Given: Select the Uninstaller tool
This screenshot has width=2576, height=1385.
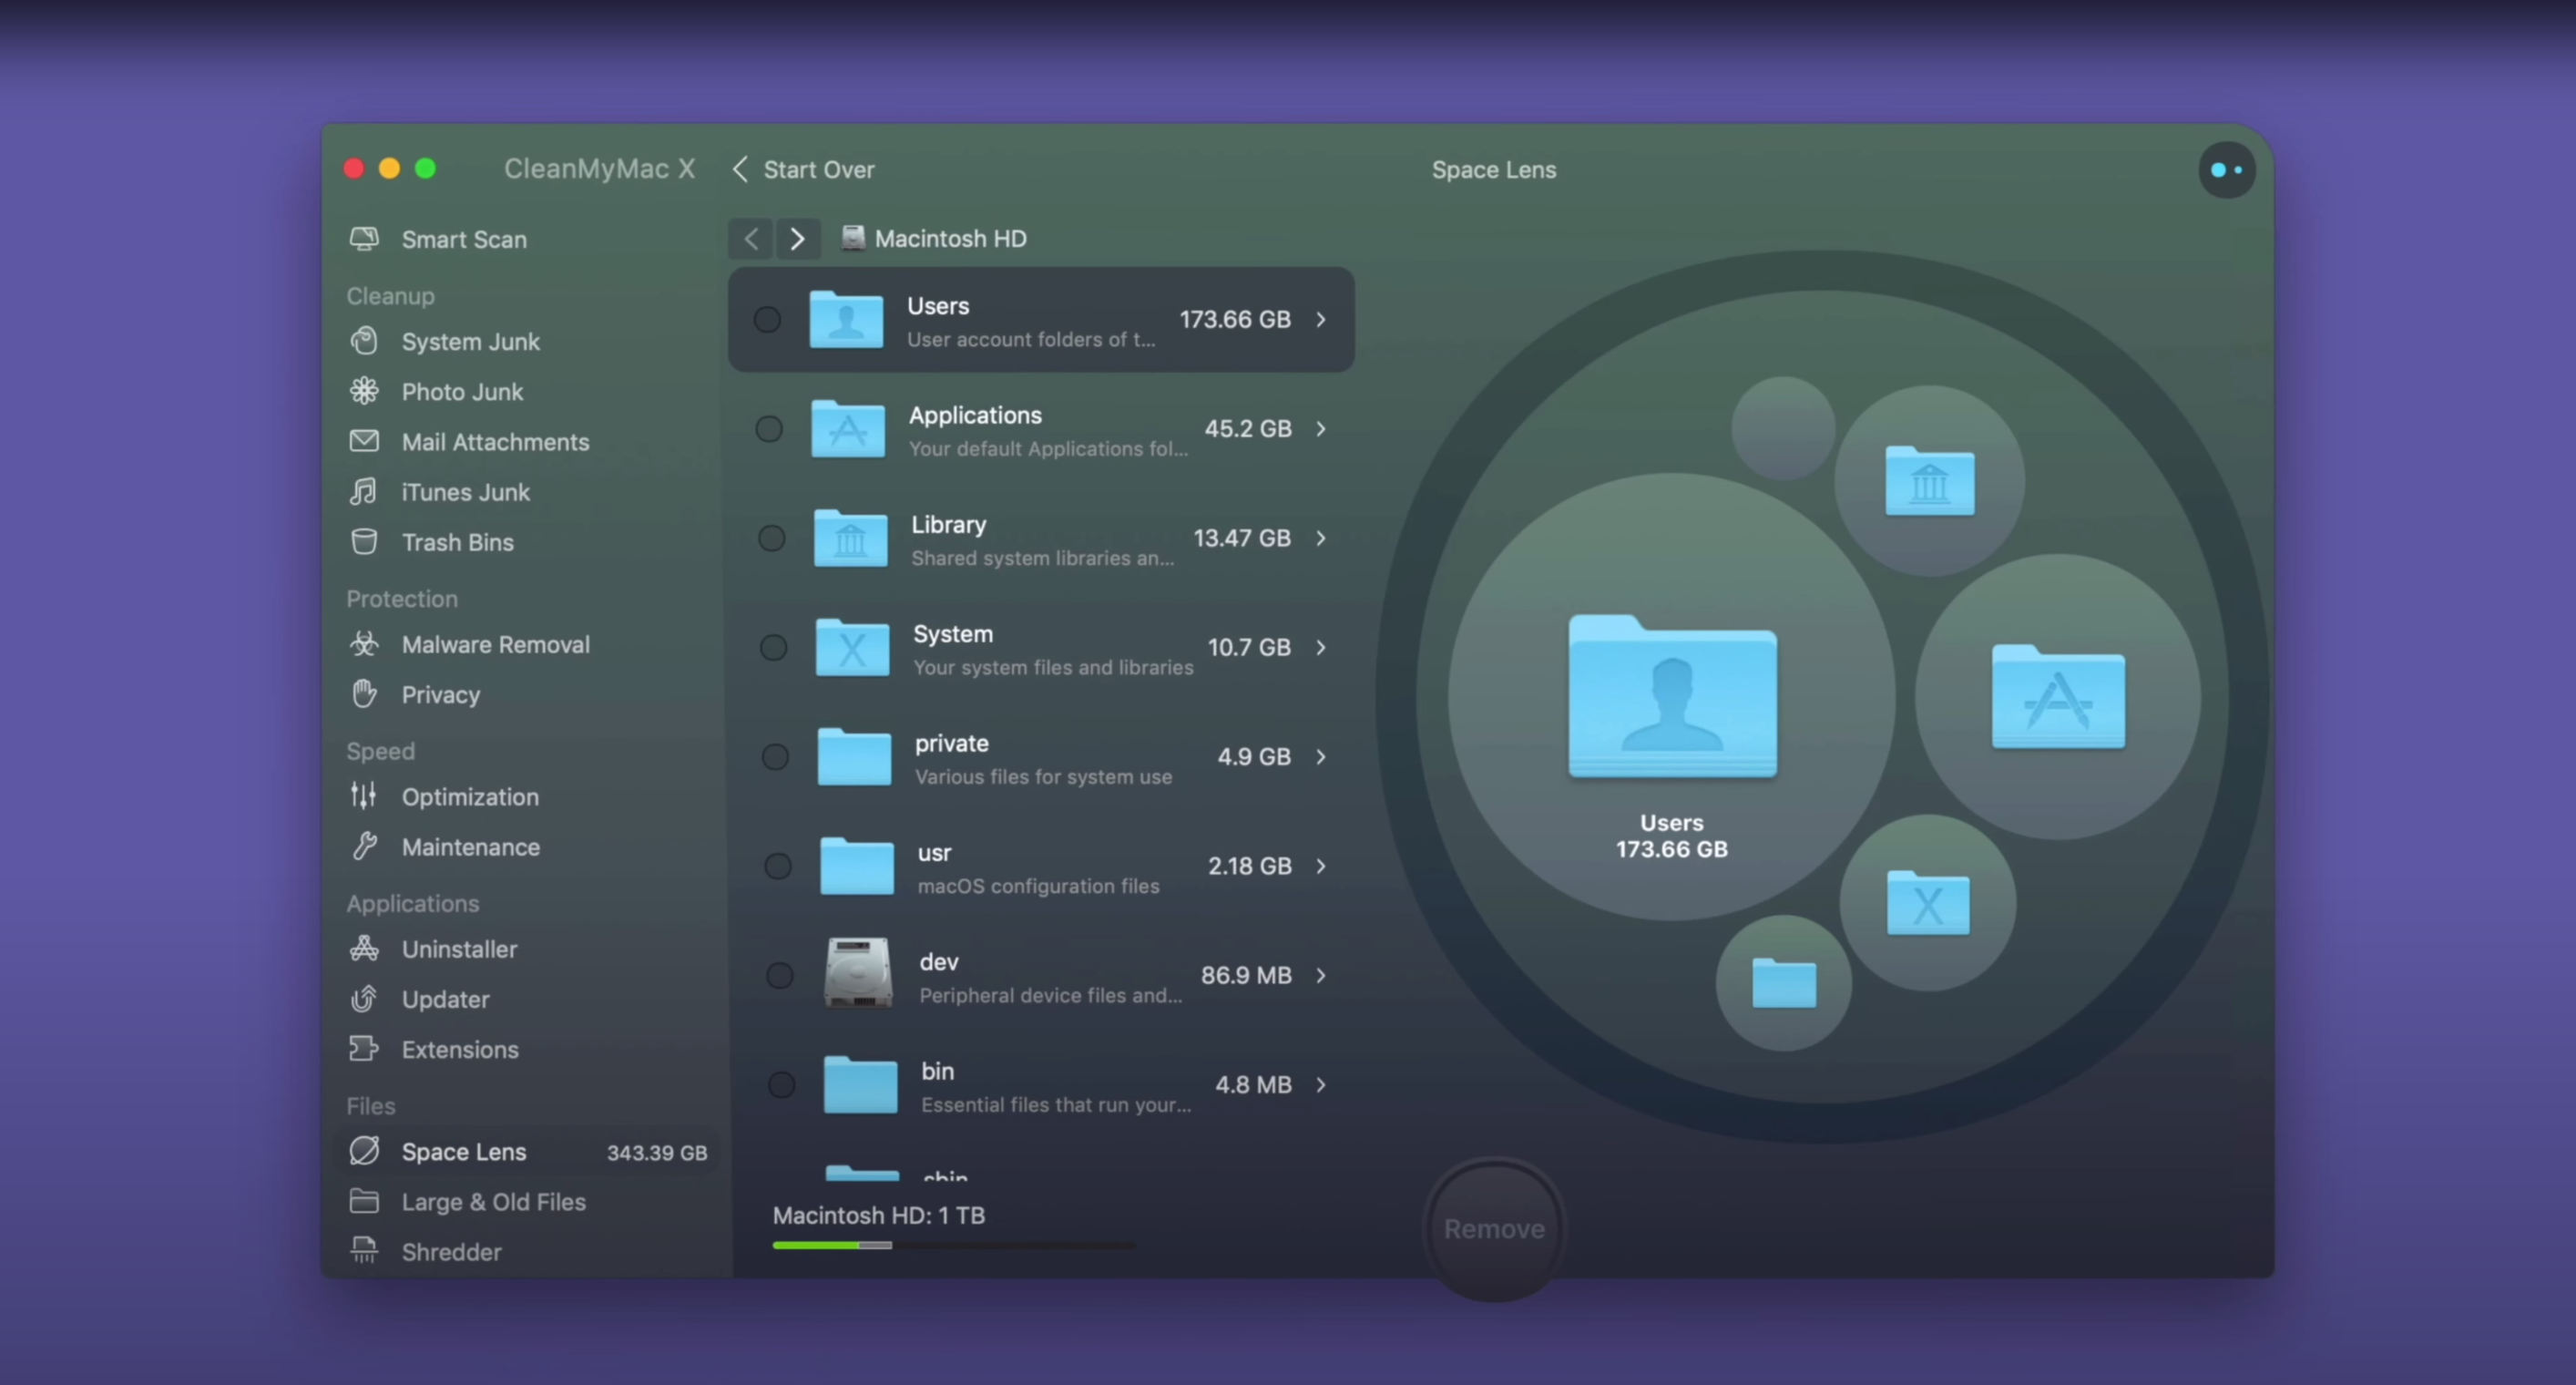Looking at the screenshot, I should 459,949.
